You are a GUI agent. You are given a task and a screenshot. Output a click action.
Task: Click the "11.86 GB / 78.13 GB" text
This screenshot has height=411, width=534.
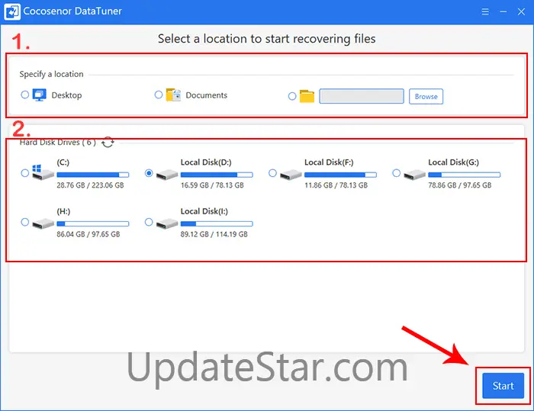pos(336,185)
